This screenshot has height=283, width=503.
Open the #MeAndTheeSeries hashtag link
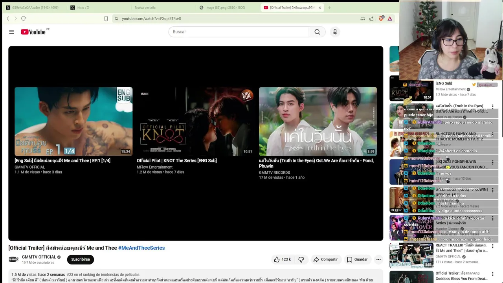click(141, 248)
